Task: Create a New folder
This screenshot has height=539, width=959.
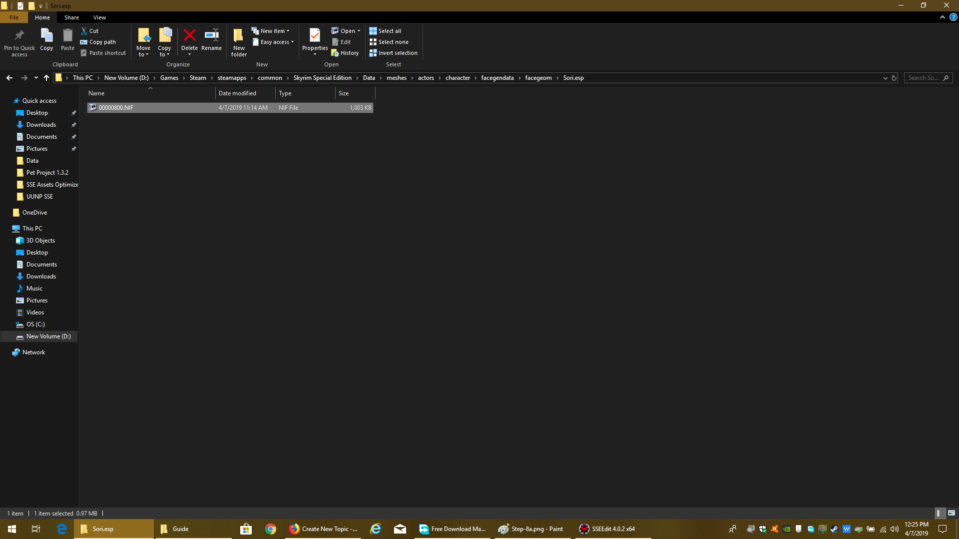Action: click(x=239, y=42)
